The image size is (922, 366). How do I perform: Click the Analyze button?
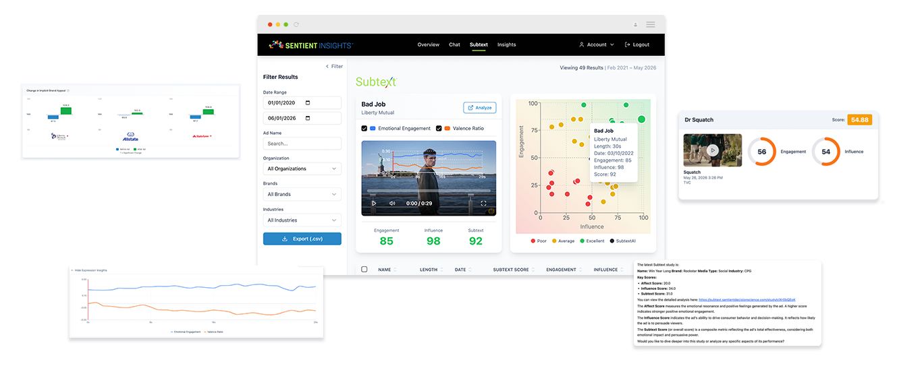click(480, 107)
